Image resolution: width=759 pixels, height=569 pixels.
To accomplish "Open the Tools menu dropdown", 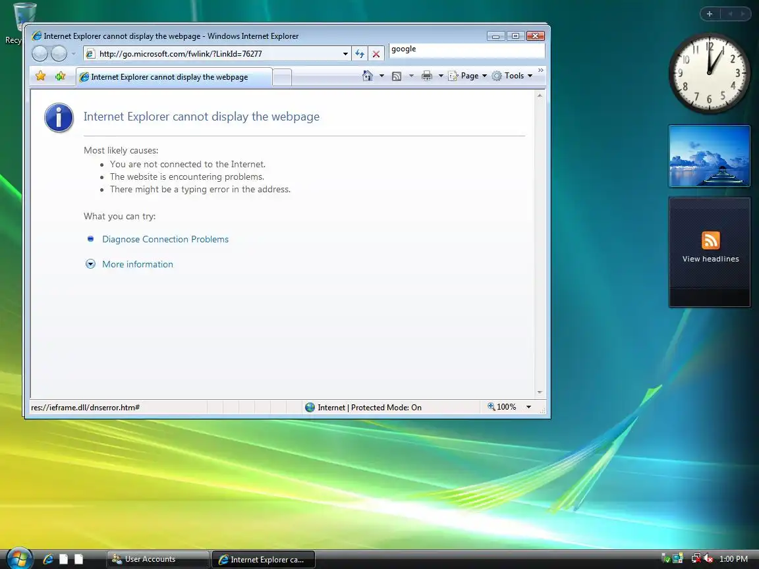I will tap(512, 76).
